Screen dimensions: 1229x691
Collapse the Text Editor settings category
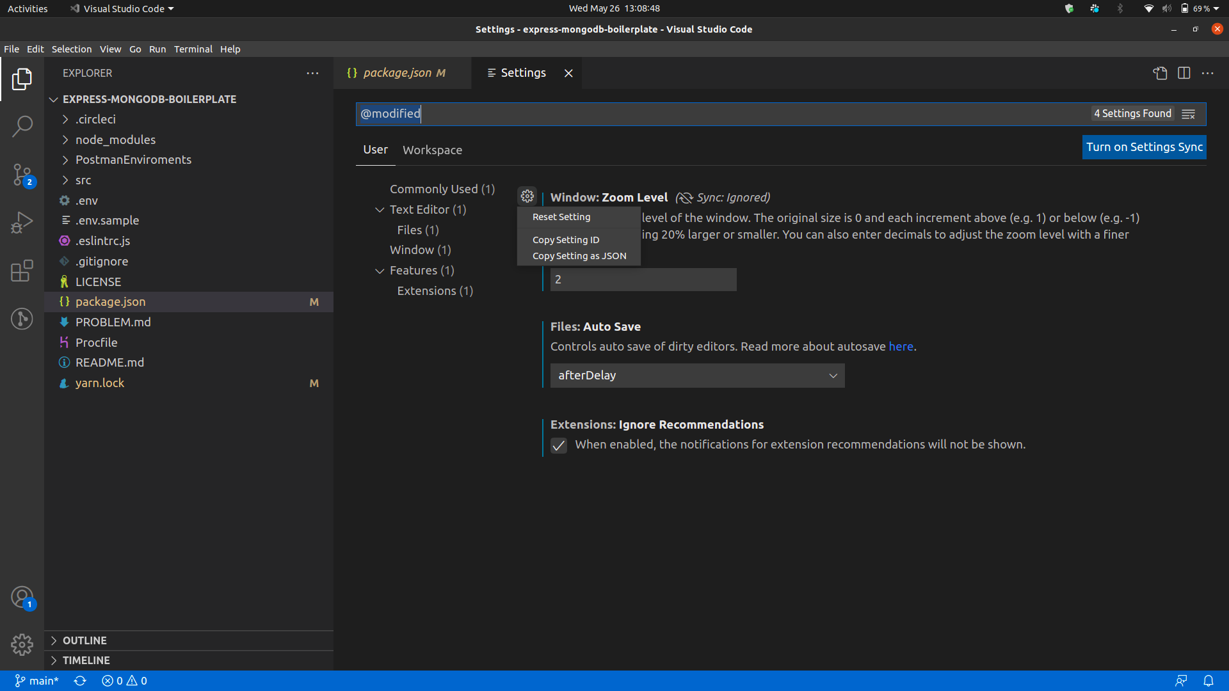(380, 210)
